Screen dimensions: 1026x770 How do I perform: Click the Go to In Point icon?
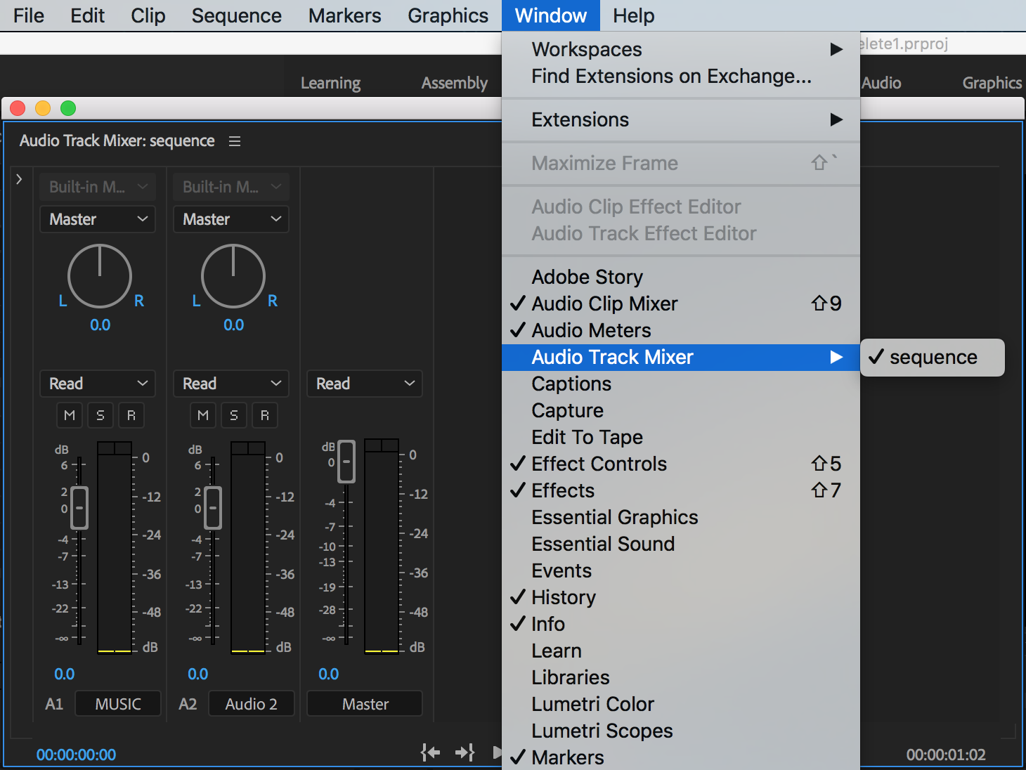430,752
